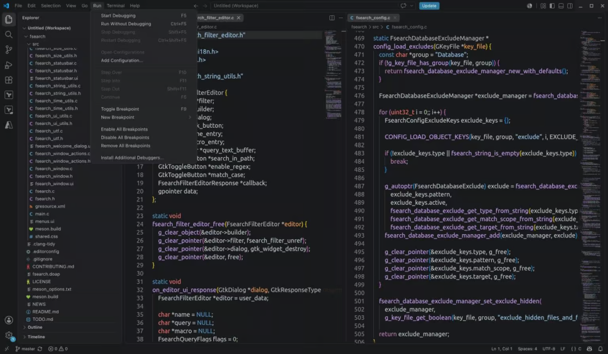Click Ln 1, Col 1 in status bar

point(502,348)
